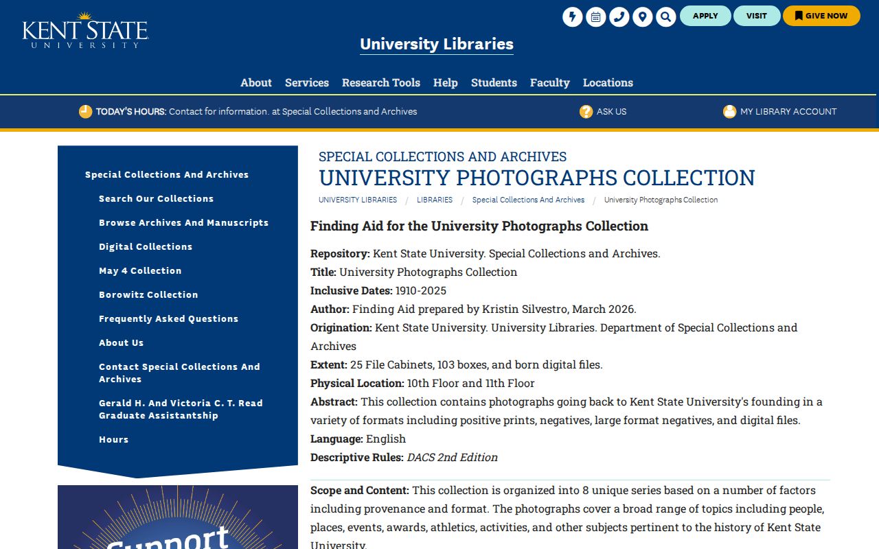Open the map pin location icon

point(643,16)
